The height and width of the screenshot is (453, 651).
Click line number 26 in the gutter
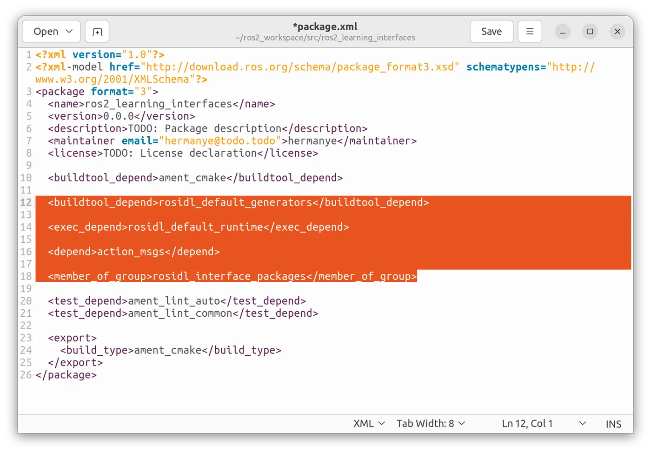(x=26, y=375)
